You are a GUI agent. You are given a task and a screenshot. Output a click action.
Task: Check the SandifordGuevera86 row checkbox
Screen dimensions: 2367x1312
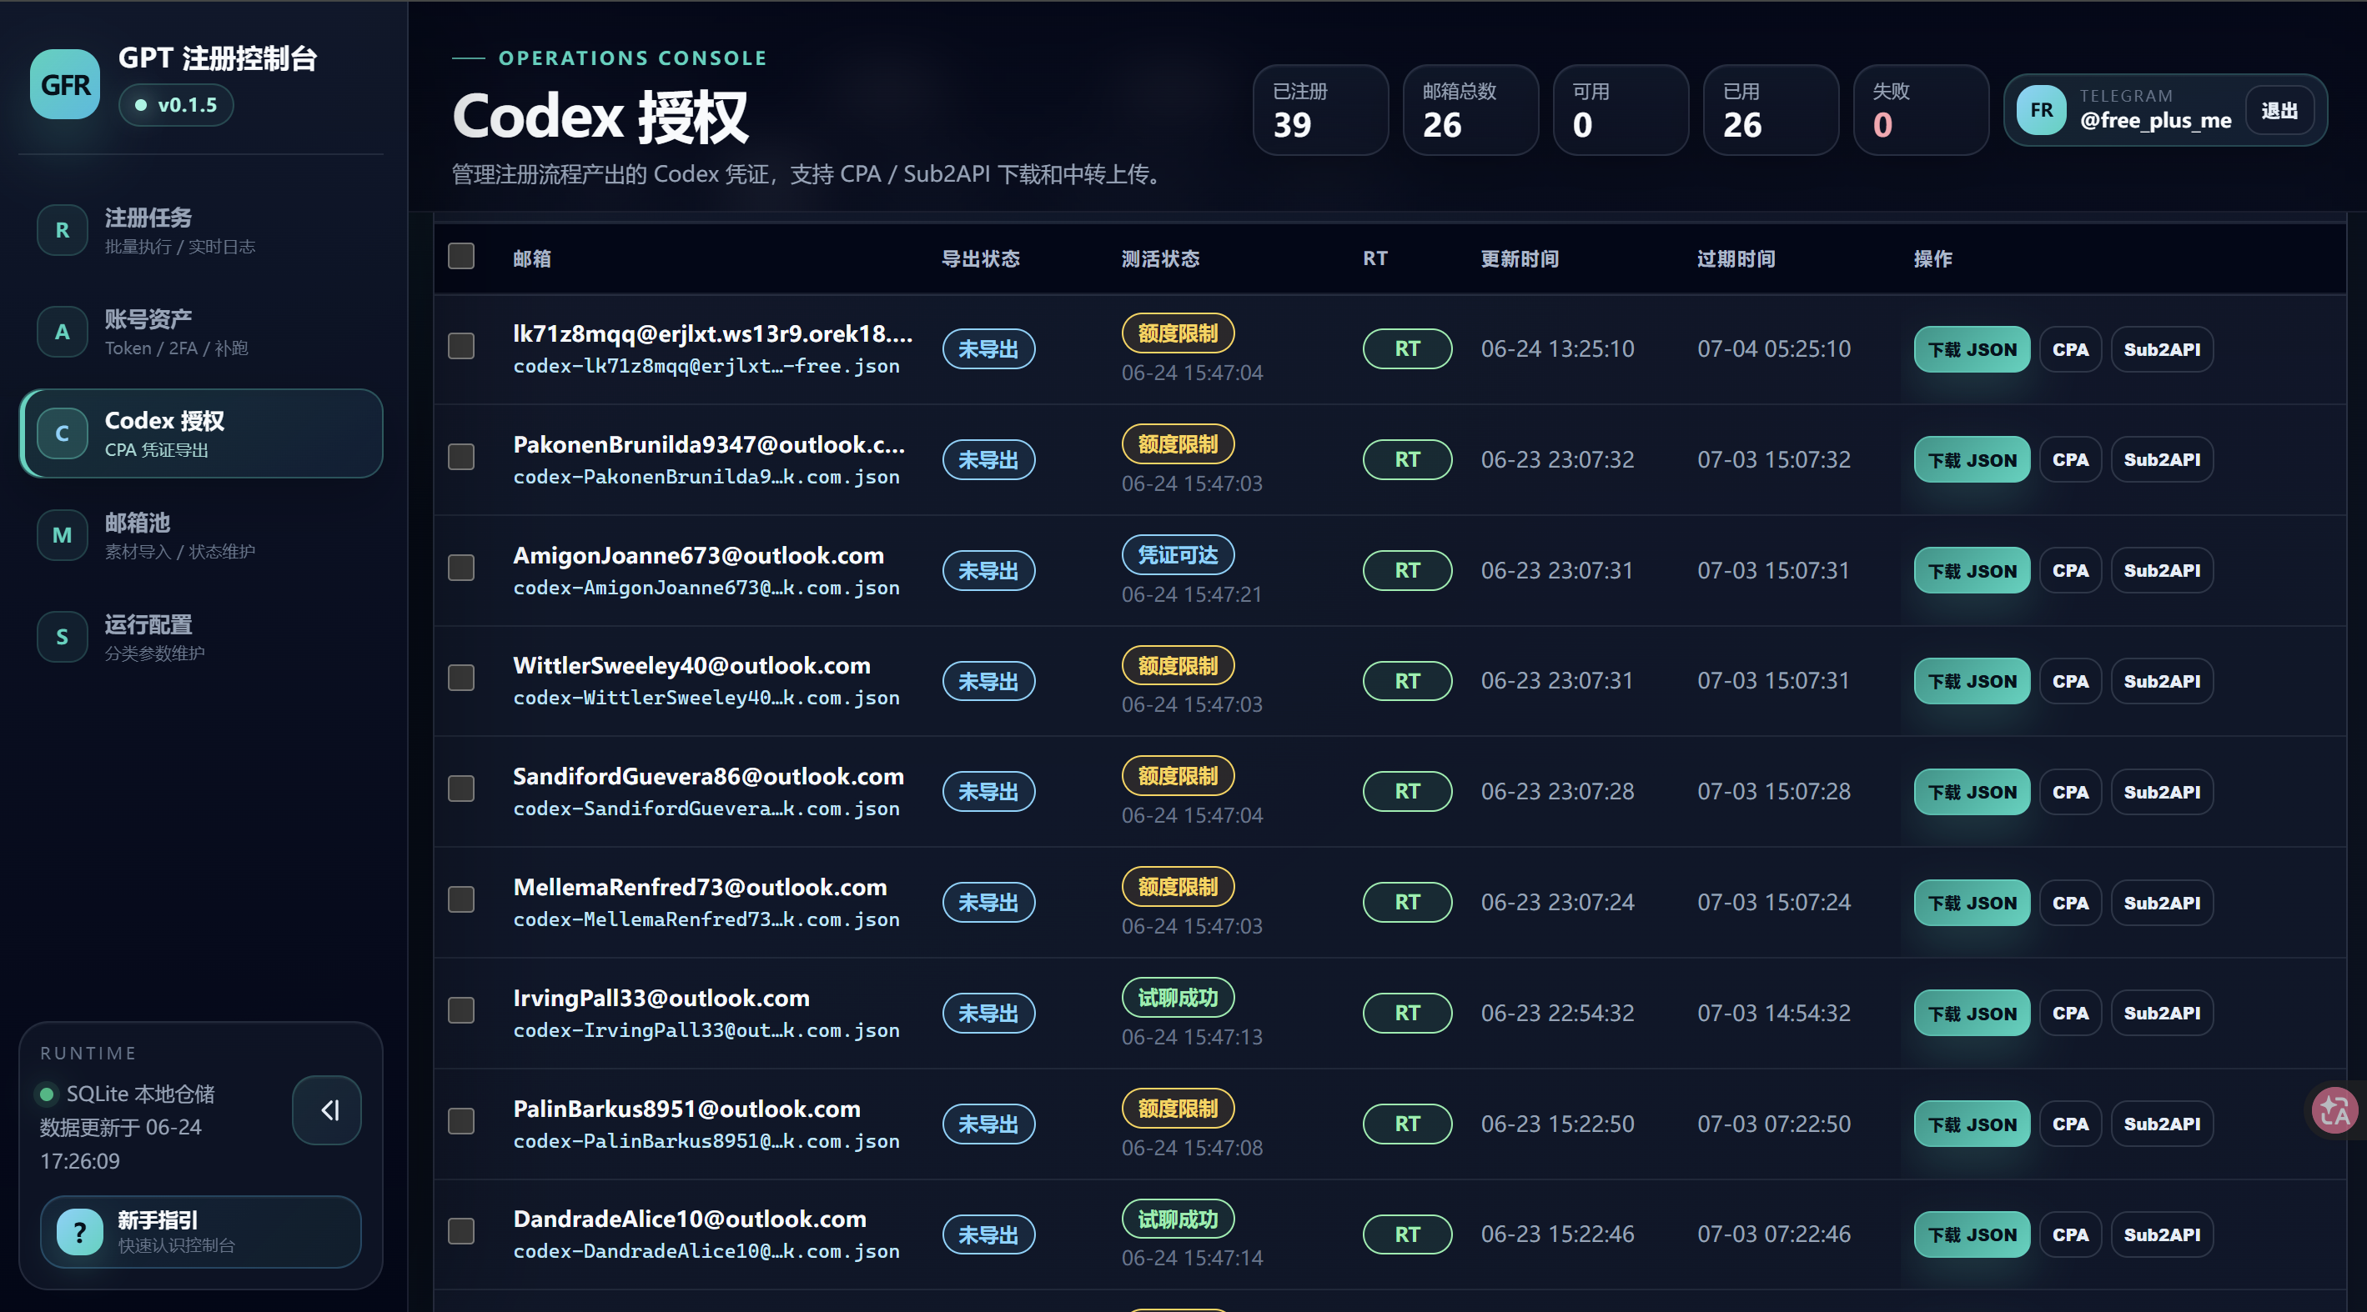[x=461, y=789]
